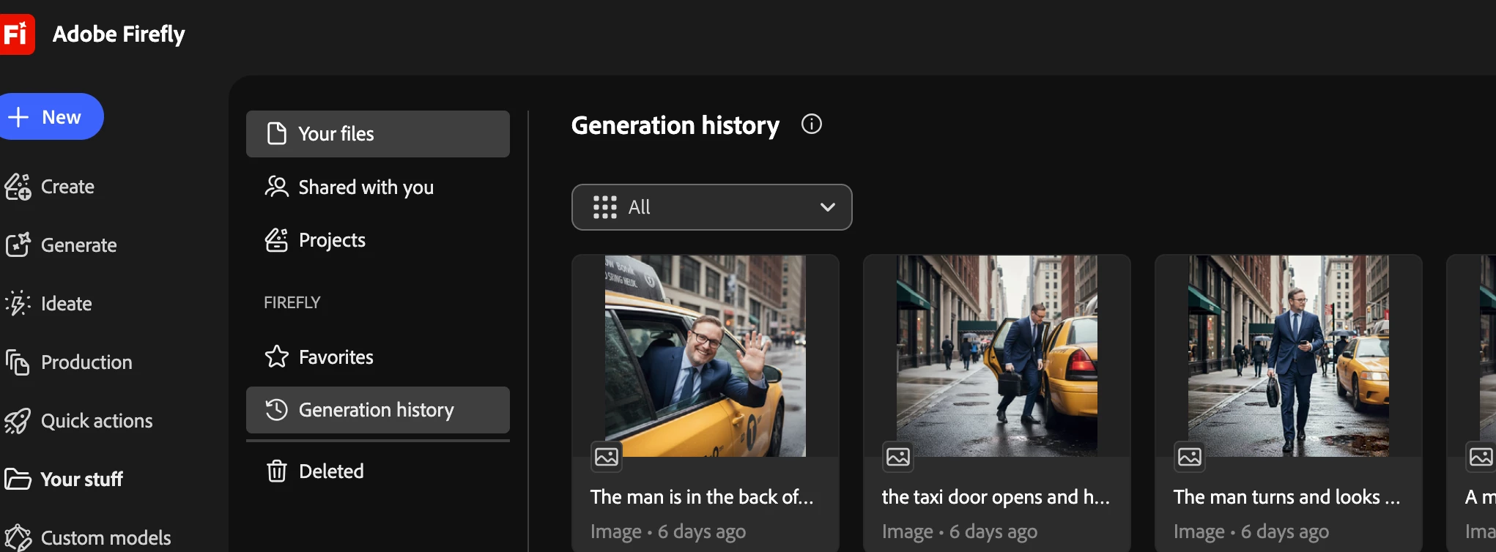Click image type icon on walking man card

pos(1190,457)
